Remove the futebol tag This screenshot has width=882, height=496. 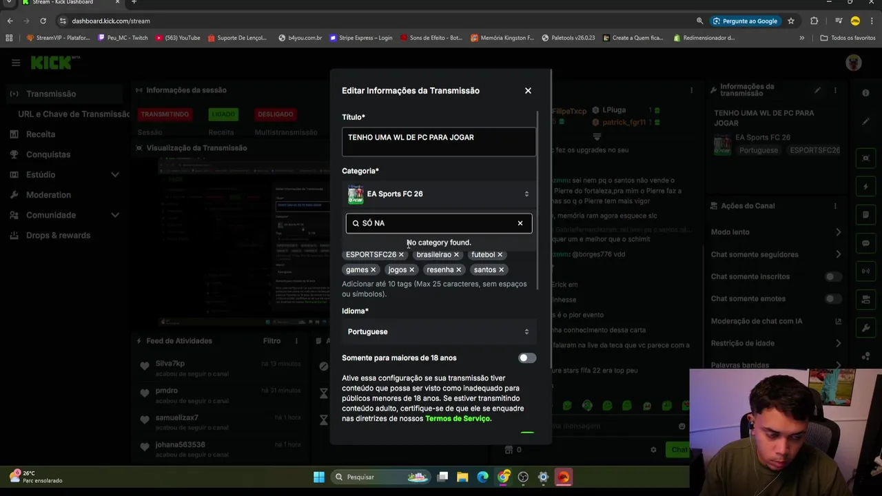(x=500, y=255)
